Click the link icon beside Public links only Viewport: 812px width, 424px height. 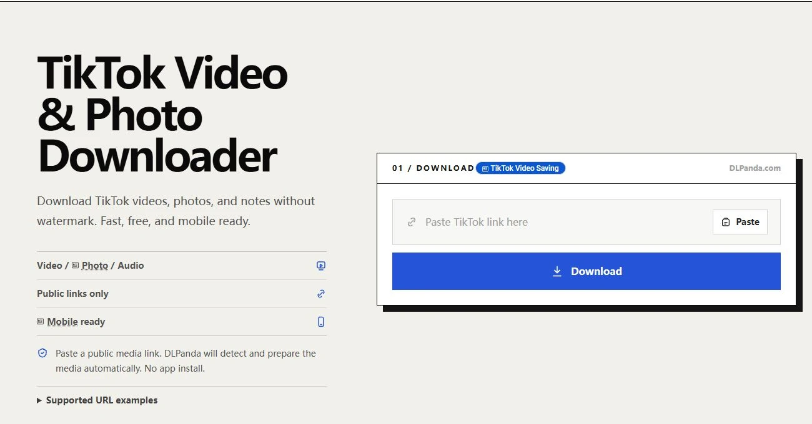(321, 294)
